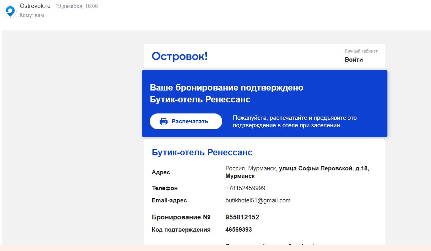
Task: Click the date 19 декабря, 16:06
Action: pos(77,6)
